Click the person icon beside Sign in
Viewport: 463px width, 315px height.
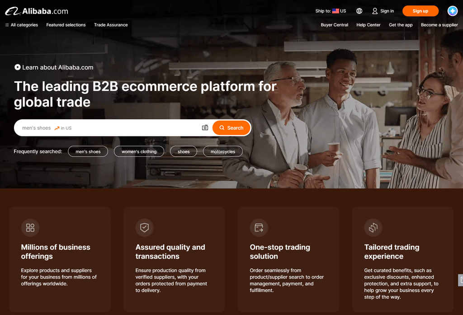pos(375,11)
